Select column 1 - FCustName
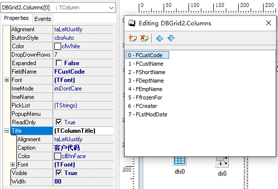Screen dimensions: 278x189 146,64
